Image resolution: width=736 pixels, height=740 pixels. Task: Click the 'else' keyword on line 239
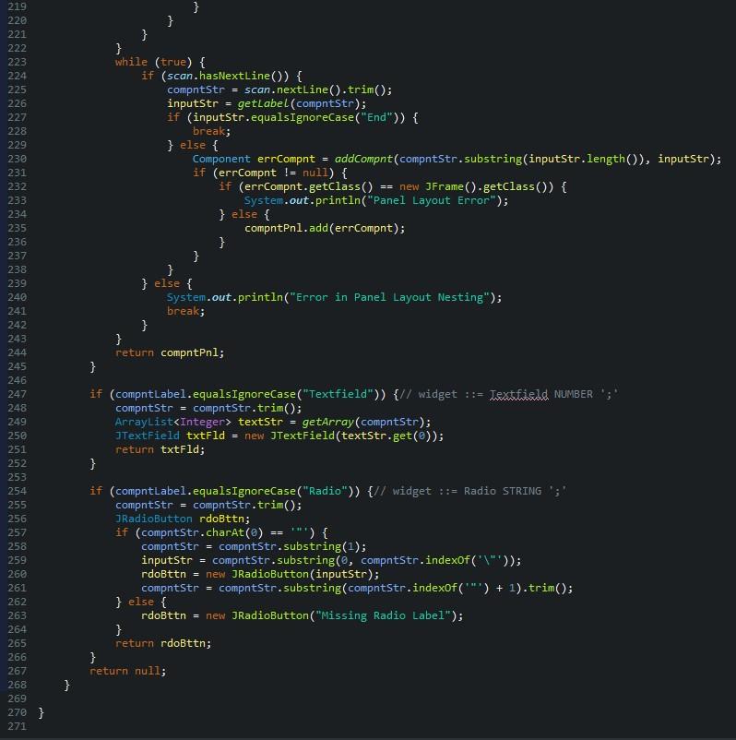(x=167, y=283)
